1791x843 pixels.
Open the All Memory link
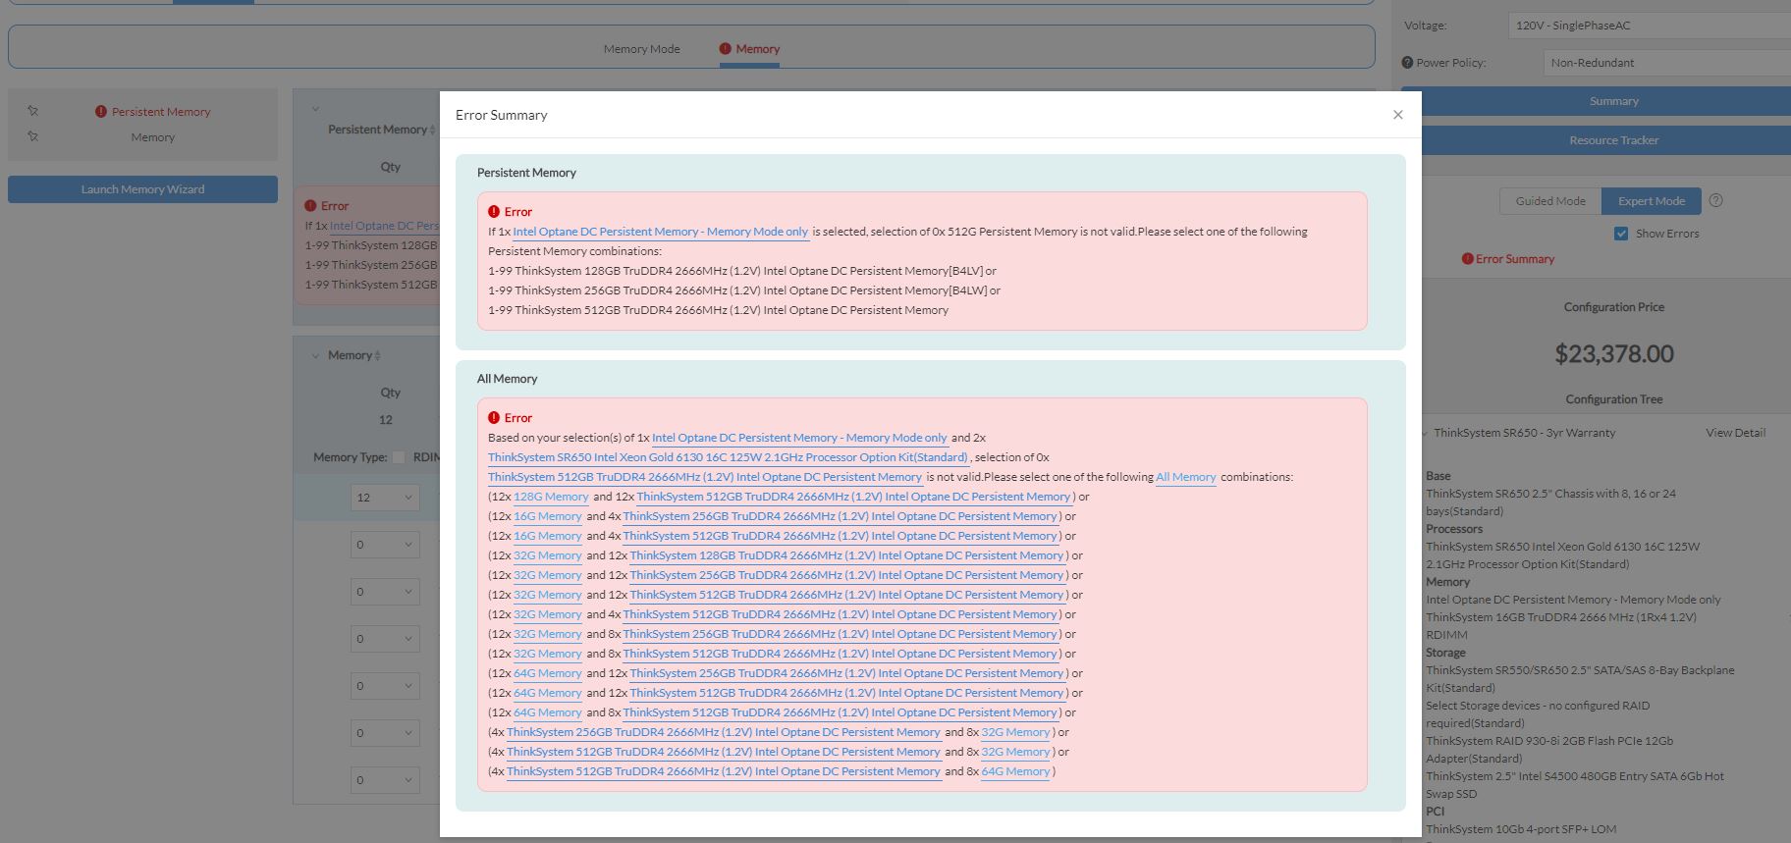(x=1185, y=477)
